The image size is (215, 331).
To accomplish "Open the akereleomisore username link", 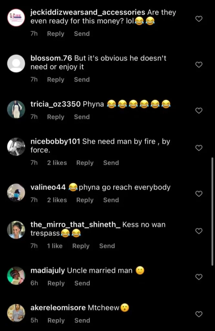I will 58,308.
